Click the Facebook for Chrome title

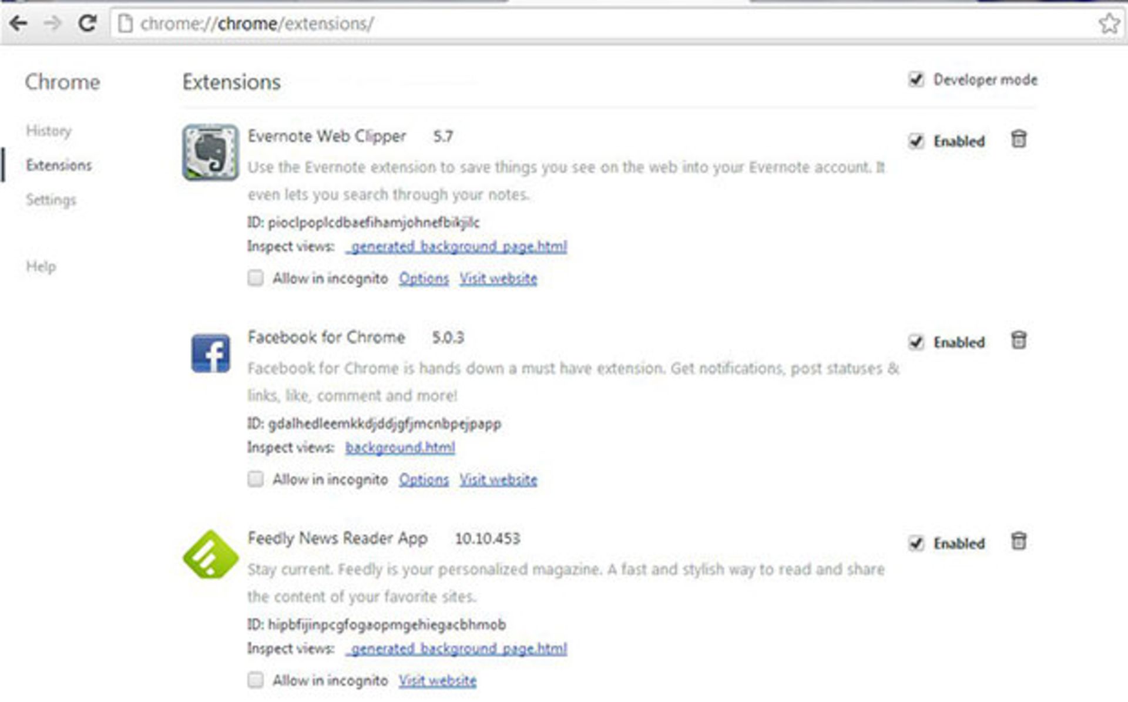click(326, 337)
